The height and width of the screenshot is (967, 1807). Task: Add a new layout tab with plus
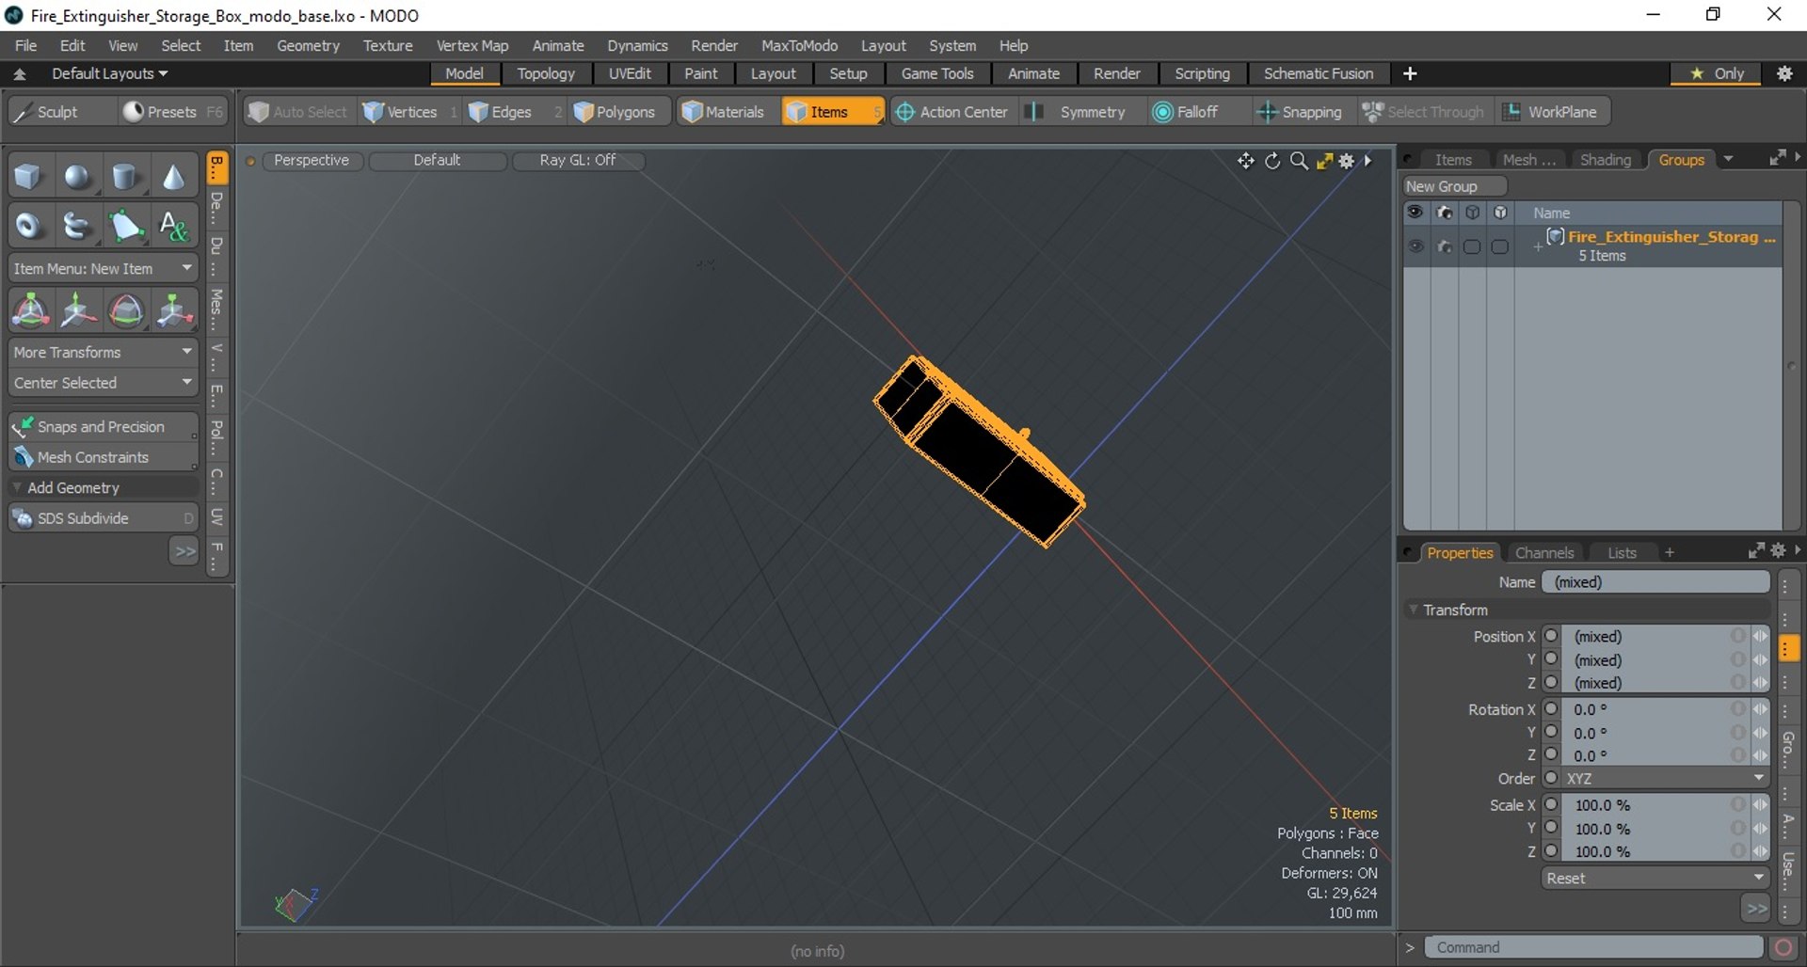click(x=1410, y=73)
